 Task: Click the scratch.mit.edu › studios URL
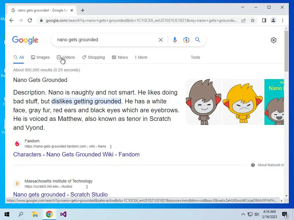(48, 186)
